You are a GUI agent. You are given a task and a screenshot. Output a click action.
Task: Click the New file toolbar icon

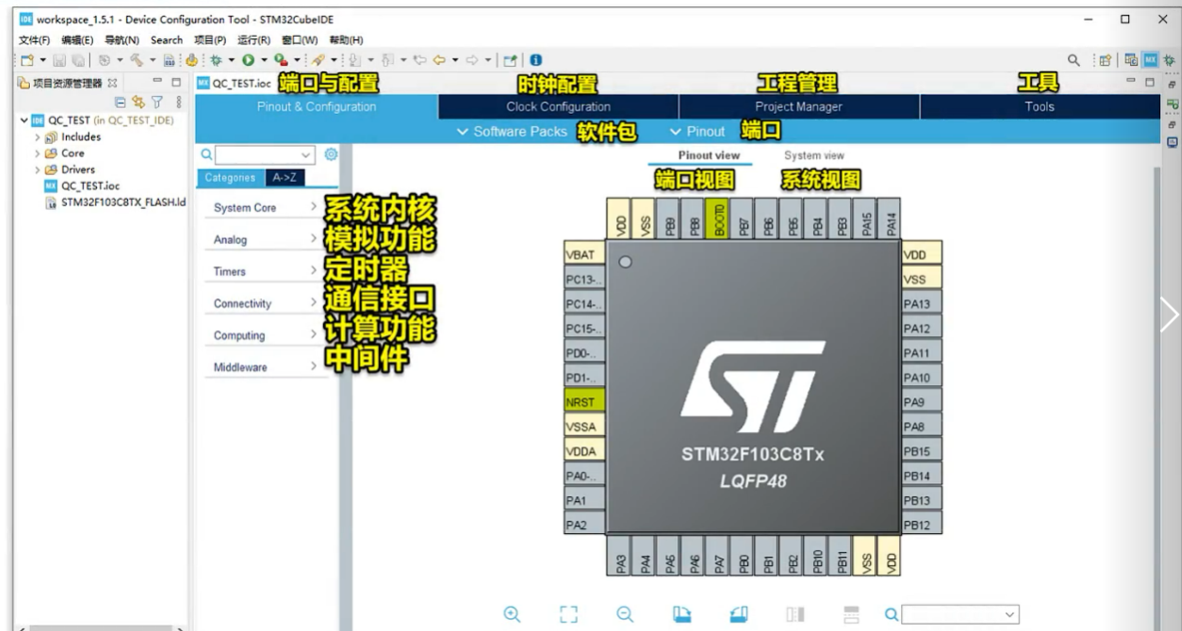click(27, 60)
